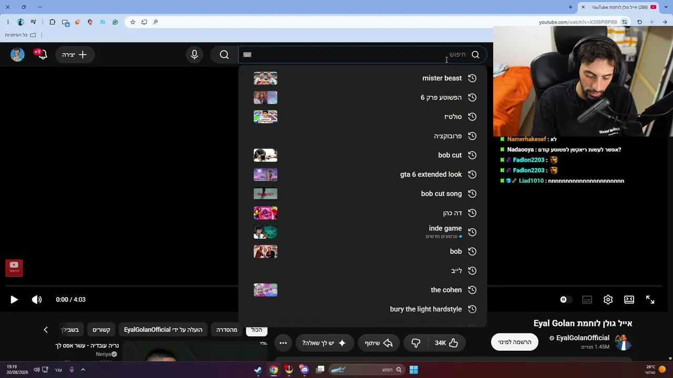Select the 'לייב' search suggestion
The width and height of the screenshot is (673, 378).
[363, 271]
